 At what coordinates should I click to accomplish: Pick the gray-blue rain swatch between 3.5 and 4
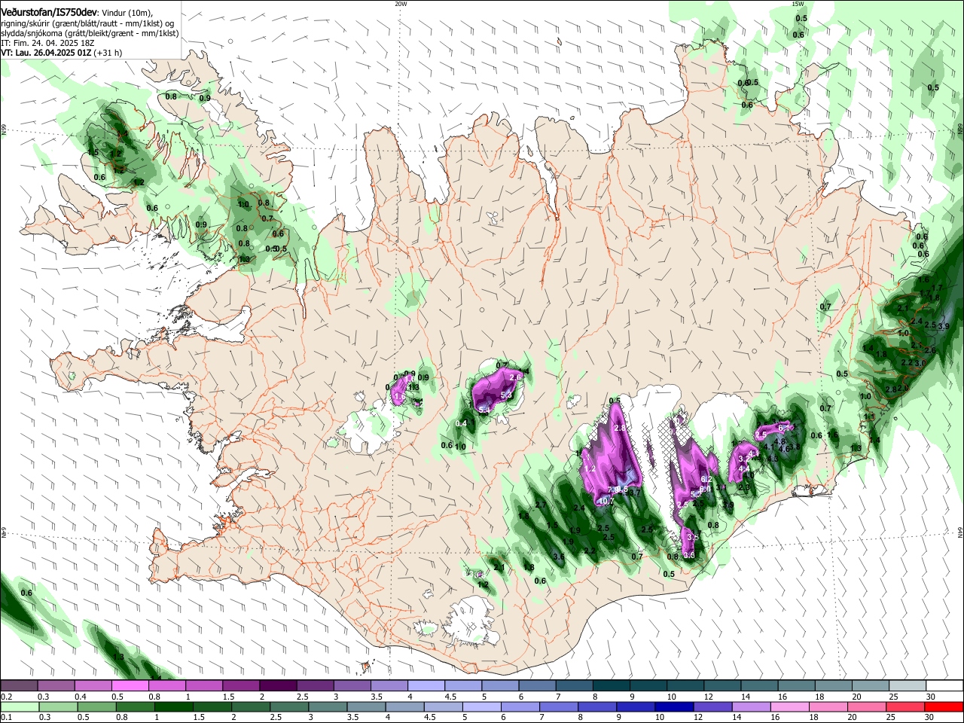click(367, 706)
